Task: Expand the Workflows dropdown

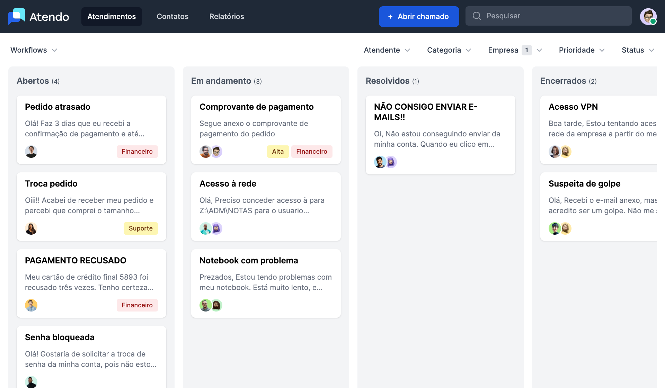Action: [34, 50]
